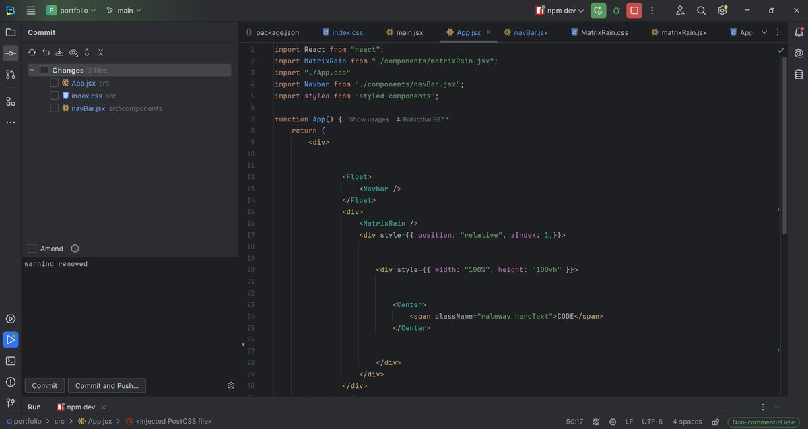Image resolution: width=808 pixels, height=429 pixels.
Task: Change indent setting 4 spaces
Action: tap(687, 422)
